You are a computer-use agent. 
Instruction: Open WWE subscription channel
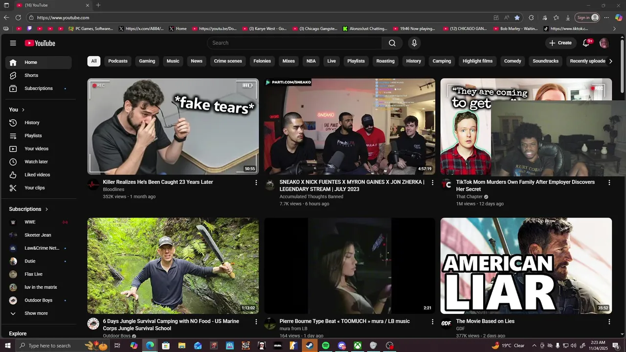(38, 222)
